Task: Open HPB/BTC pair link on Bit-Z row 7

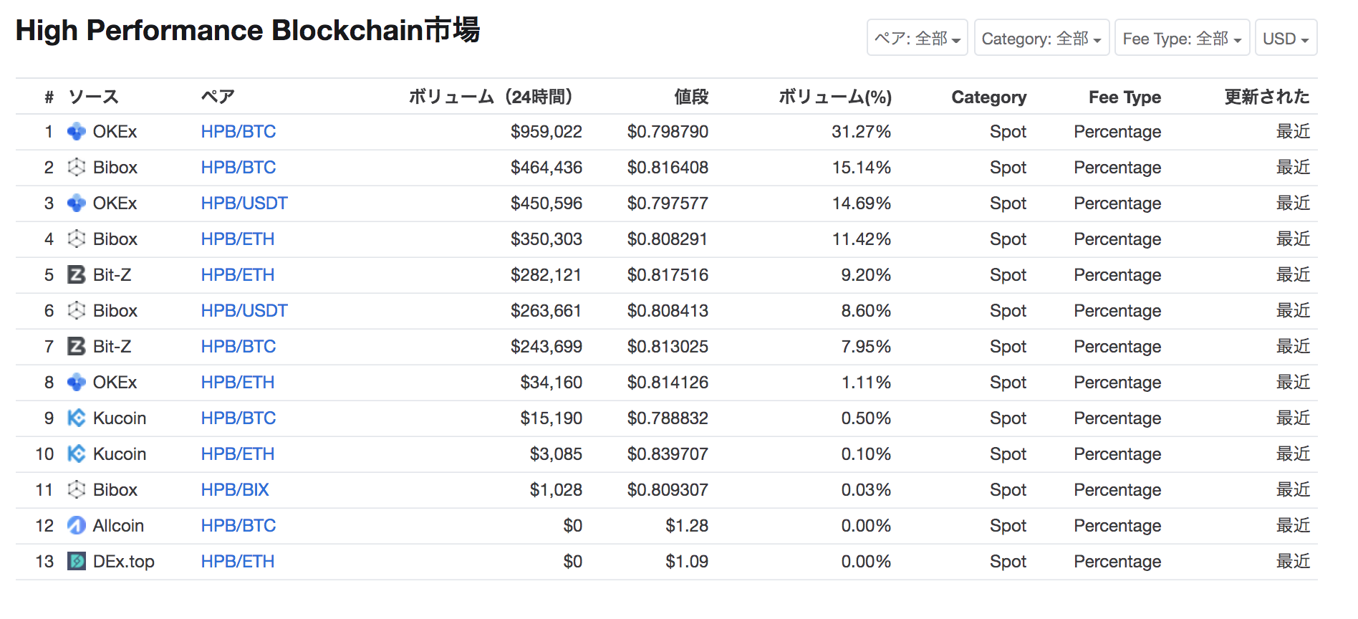Action: [x=238, y=347]
